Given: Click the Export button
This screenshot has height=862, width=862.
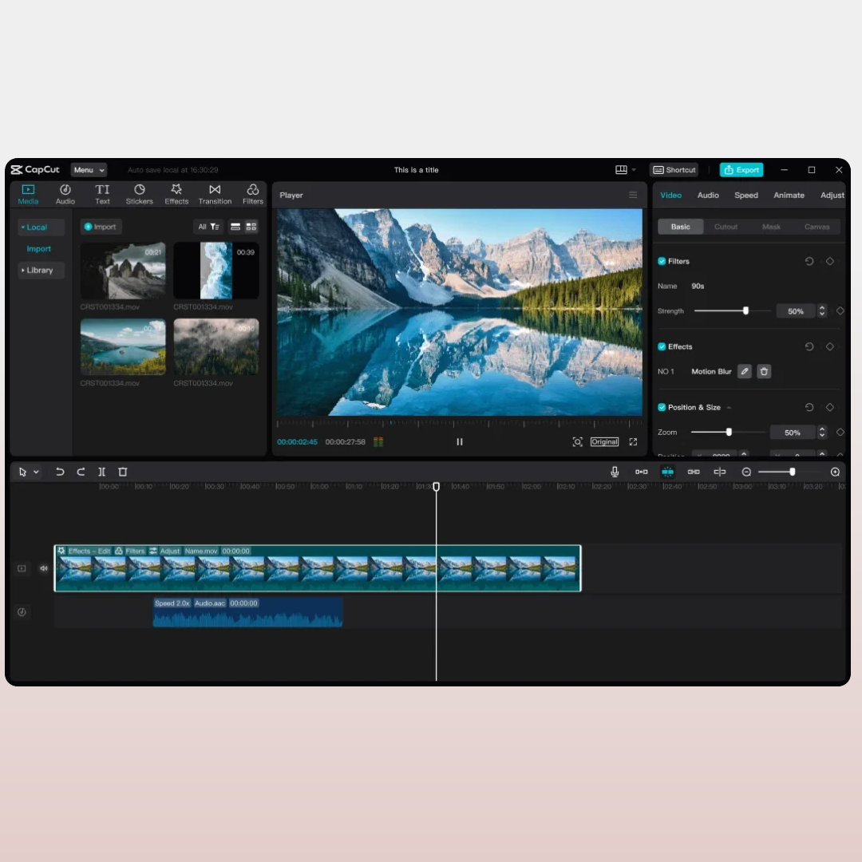Looking at the screenshot, I should [x=741, y=170].
